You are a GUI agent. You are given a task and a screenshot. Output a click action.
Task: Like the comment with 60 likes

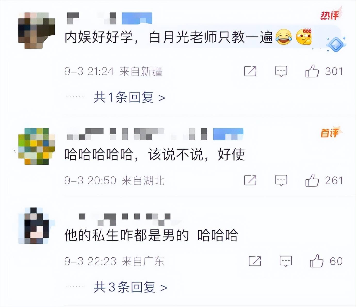tap(317, 261)
